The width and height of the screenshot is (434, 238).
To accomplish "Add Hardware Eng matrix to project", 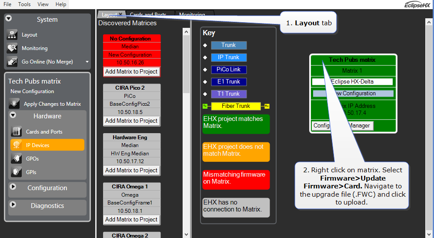I will 131,170.
